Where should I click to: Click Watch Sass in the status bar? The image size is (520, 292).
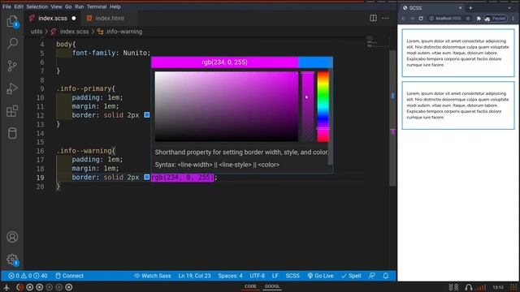pyautogui.click(x=153, y=276)
